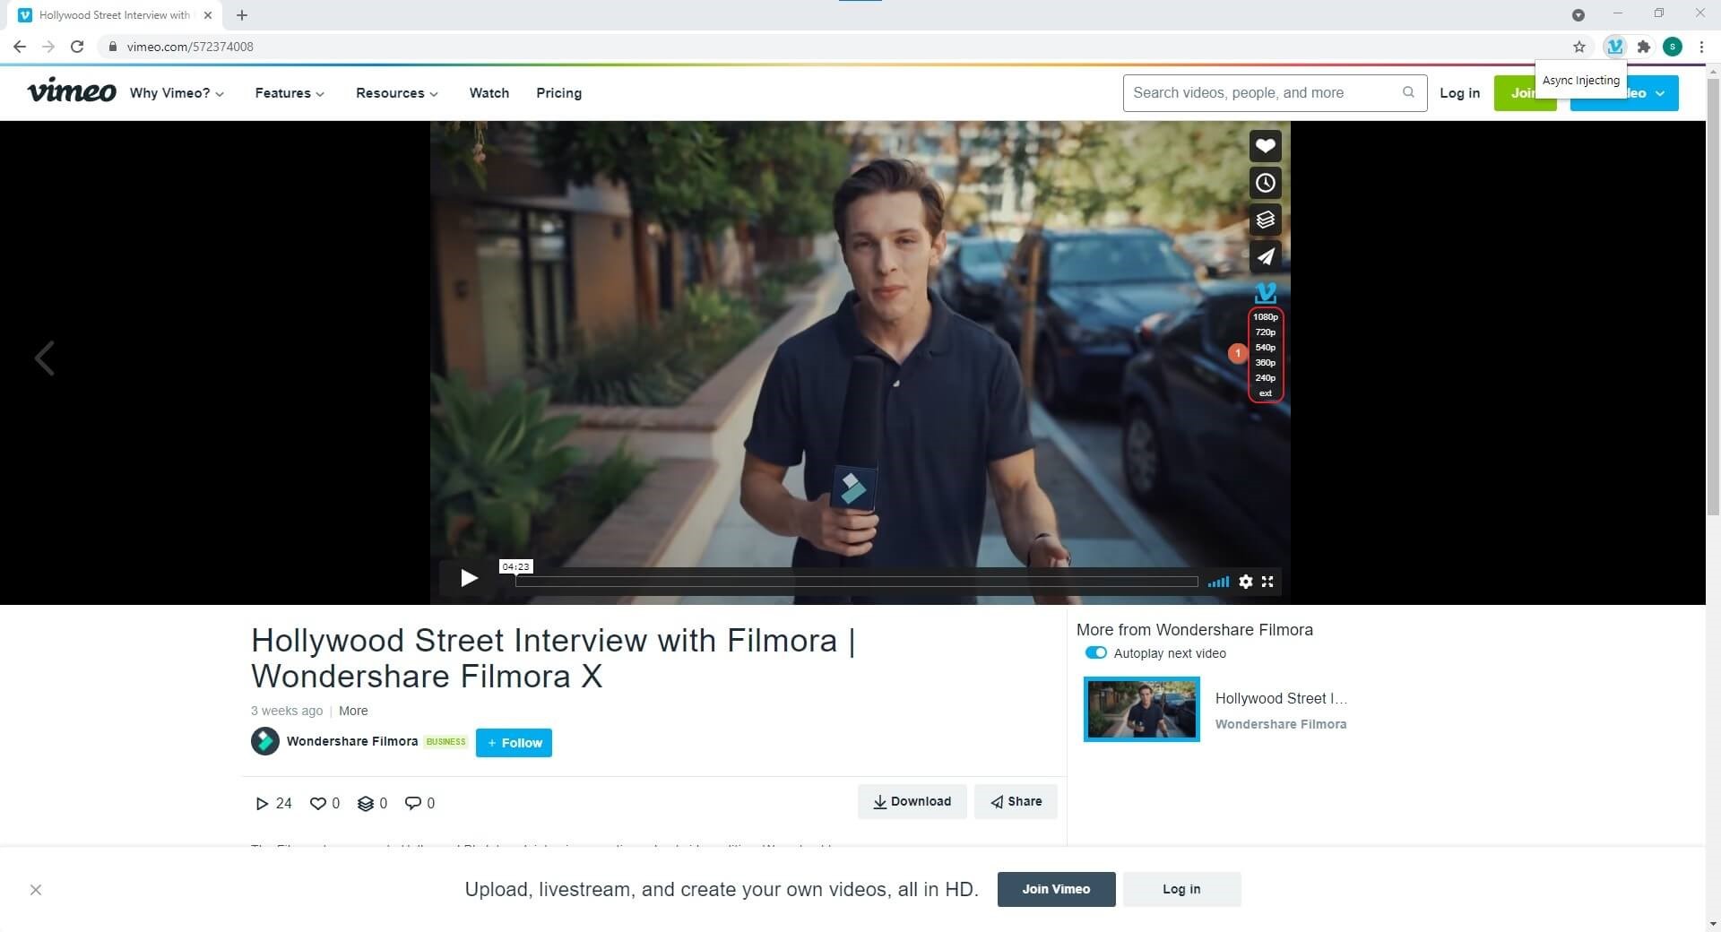This screenshot has width=1721, height=932.
Task: Select the 1080p download quality
Action: 1265,317
